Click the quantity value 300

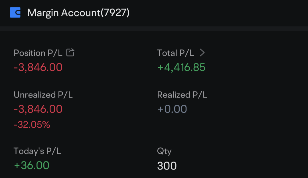pyautogui.click(x=167, y=166)
